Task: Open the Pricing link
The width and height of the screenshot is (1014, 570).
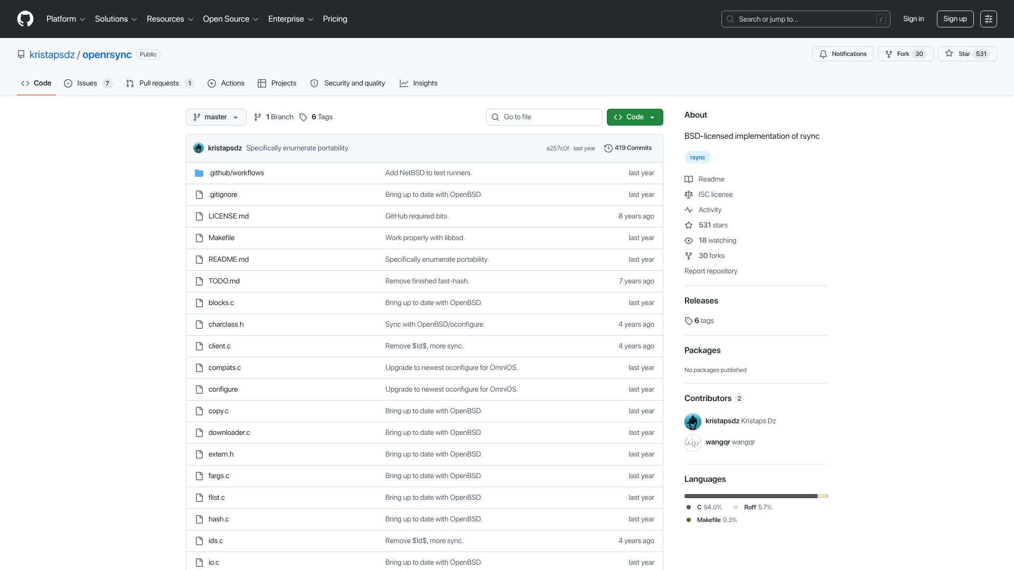Action: tap(335, 19)
